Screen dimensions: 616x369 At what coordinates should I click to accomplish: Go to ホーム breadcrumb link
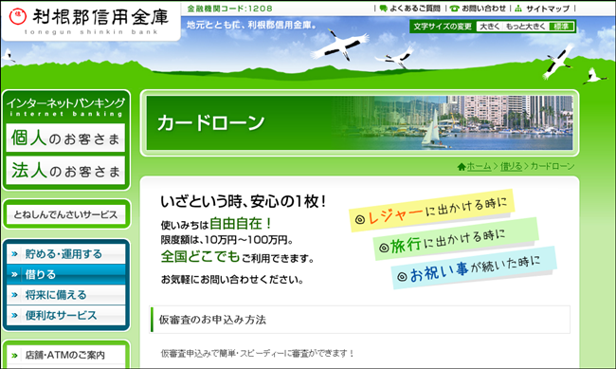479,166
